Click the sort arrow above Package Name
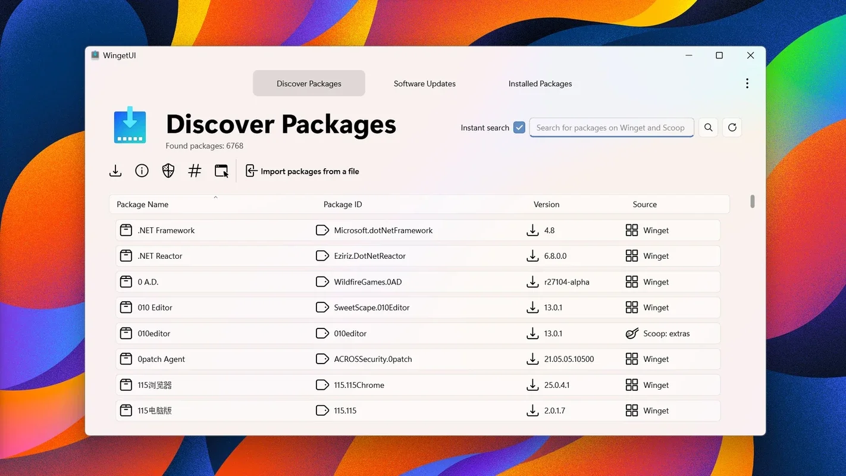This screenshot has height=476, width=846. [215, 197]
